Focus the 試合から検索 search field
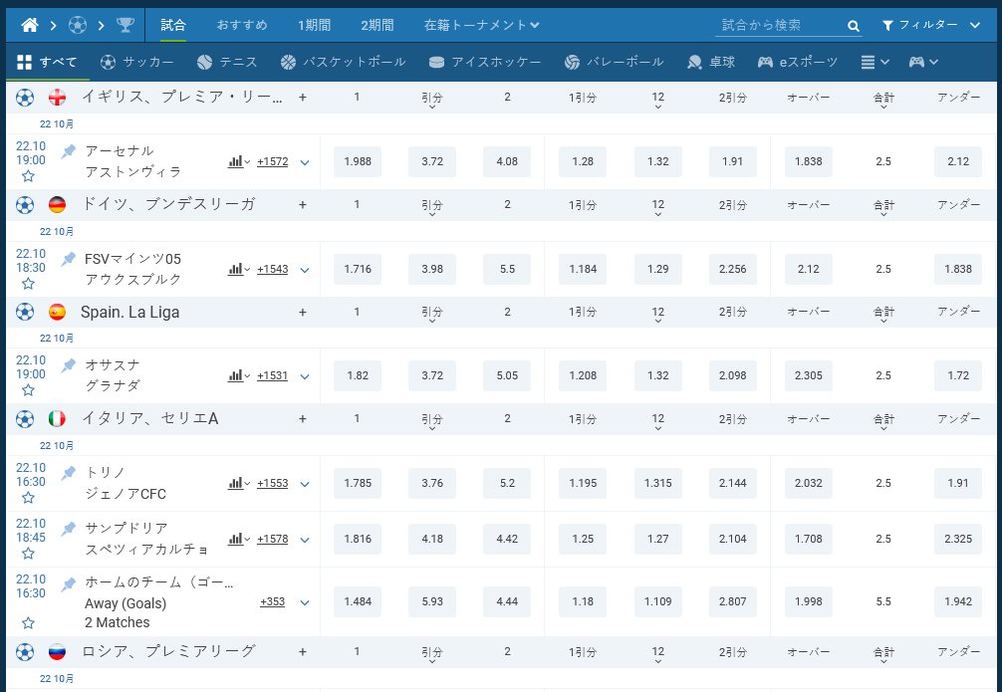The height and width of the screenshot is (692, 1002). [780, 25]
